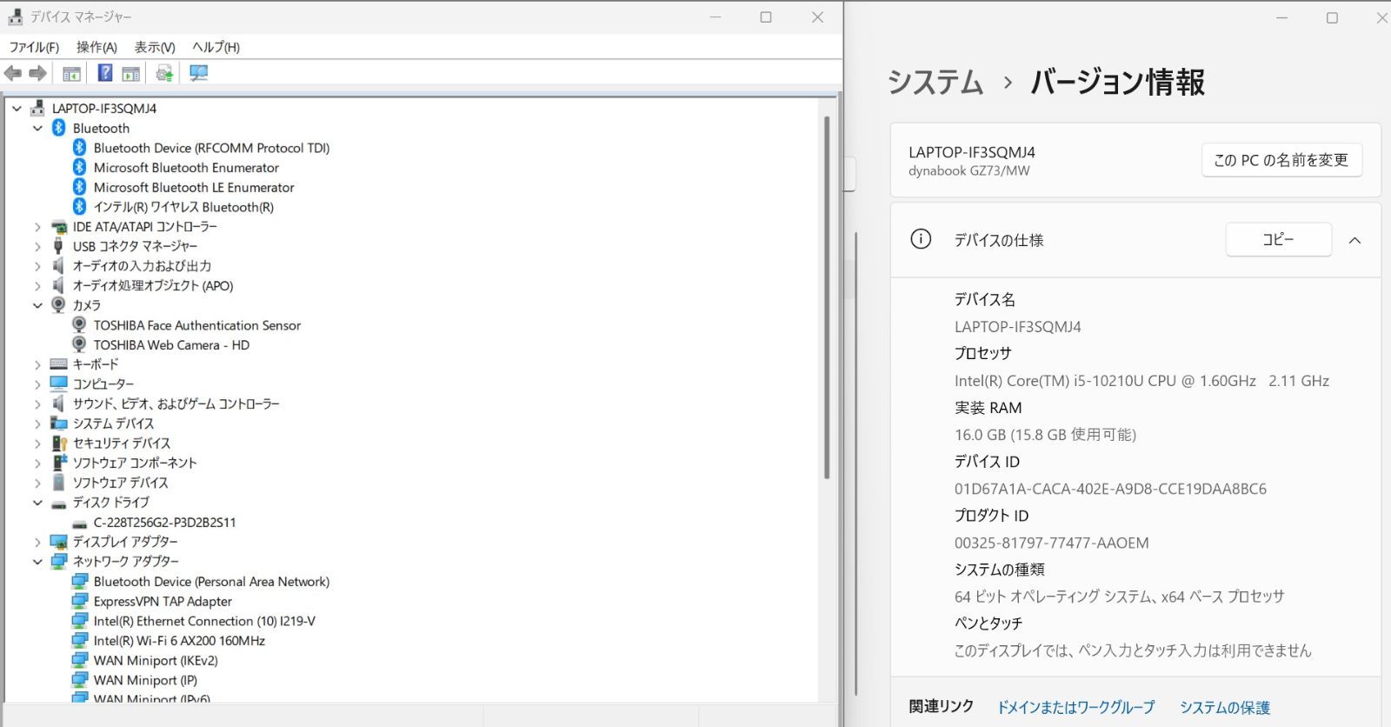
Task: Click the オーディオの入力および出力 speaker icon
Action: coord(58,266)
